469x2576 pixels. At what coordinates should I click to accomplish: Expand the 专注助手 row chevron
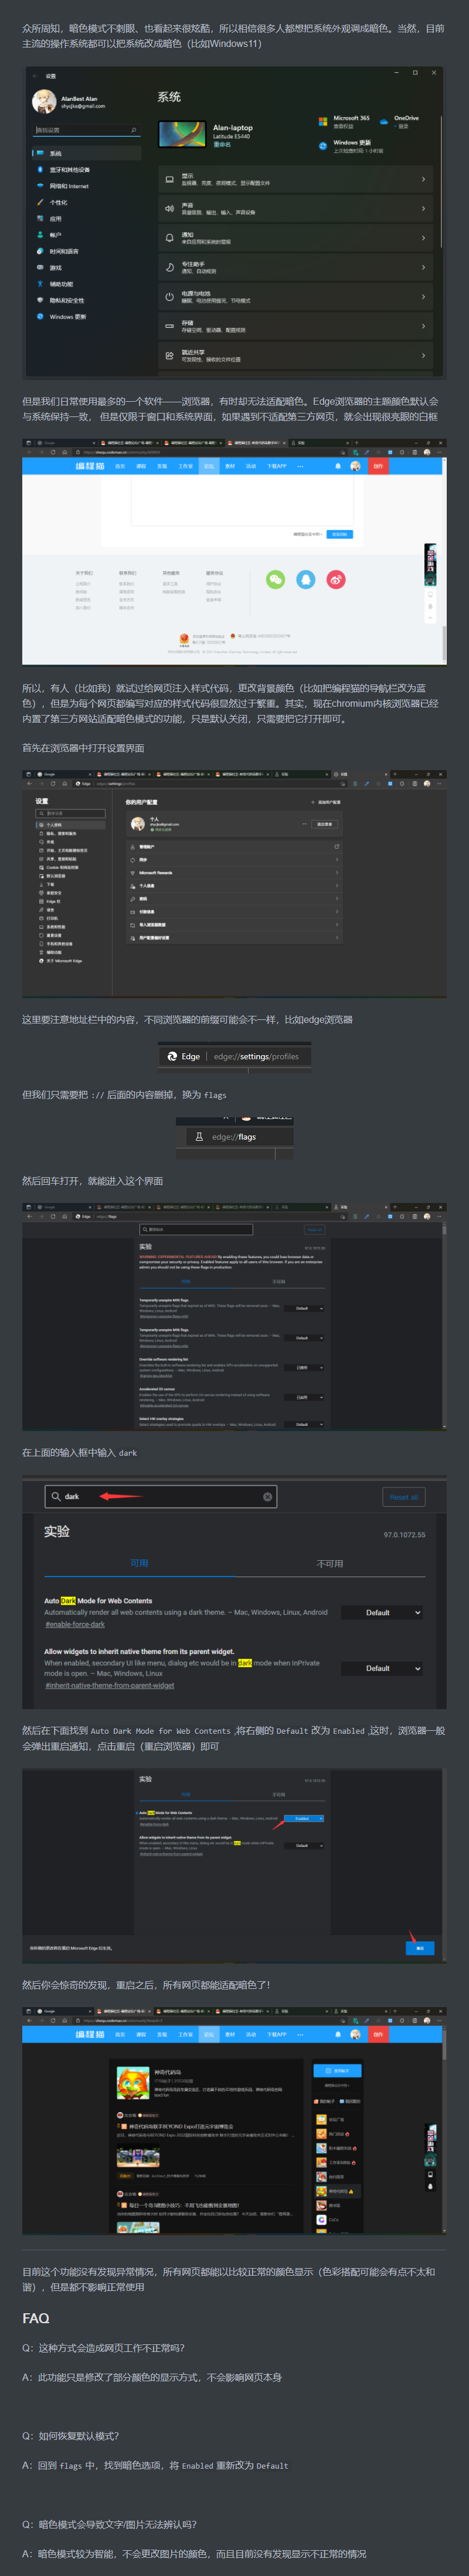pyautogui.click(x=423, y=268)
